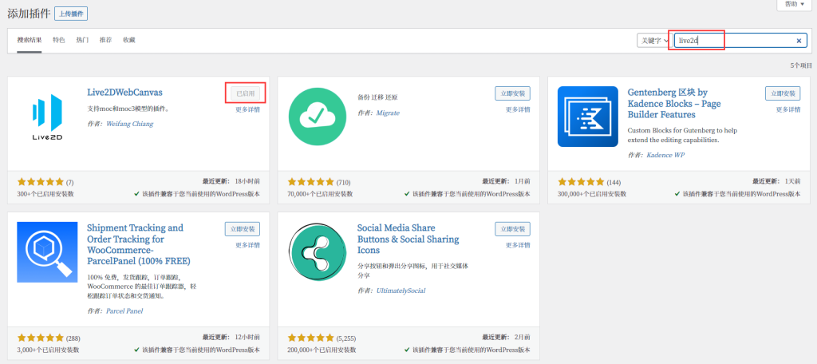Open author Weifang Chiang link
817x364 pixels.
tap(130, 124)
